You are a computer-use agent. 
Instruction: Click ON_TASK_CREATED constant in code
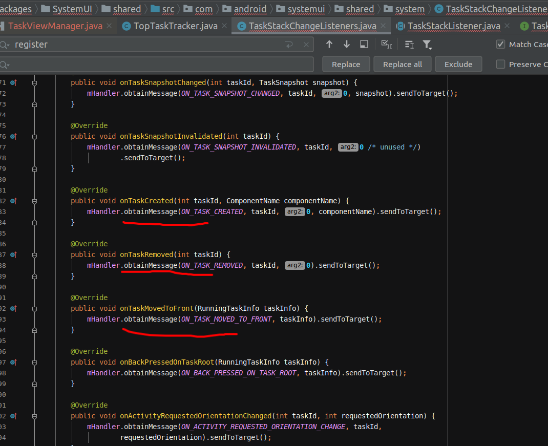tap(212, 212)
